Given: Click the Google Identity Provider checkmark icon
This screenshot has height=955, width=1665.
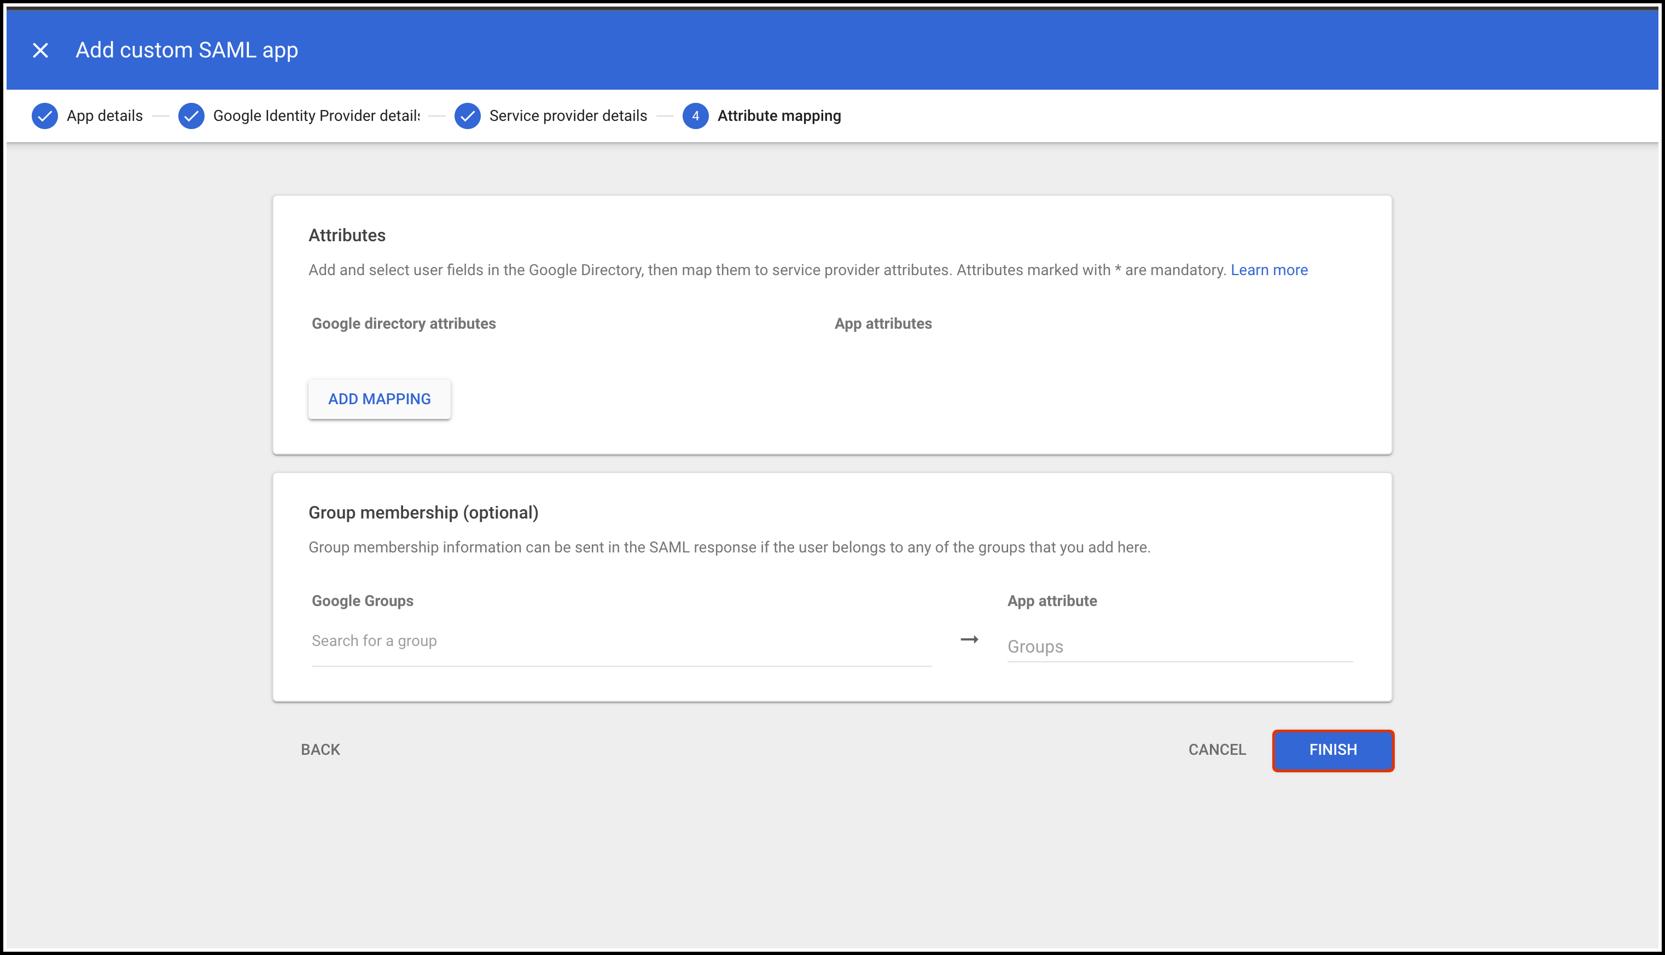Looking at the screenshot, I should [x=191, y=116].
